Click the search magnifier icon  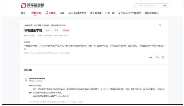136,6
